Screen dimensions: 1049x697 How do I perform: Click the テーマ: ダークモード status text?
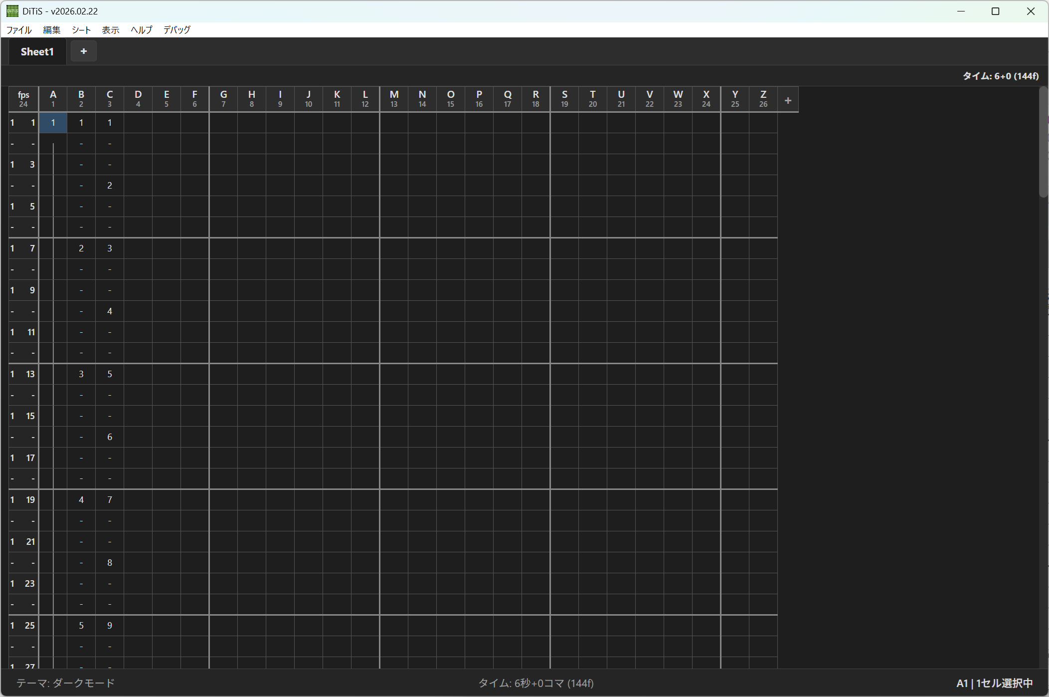pyautogui.click(x=65, y=683)
